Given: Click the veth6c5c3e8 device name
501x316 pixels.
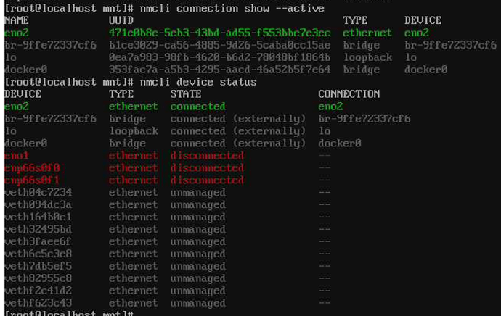Looking at the screenshot, I should tap(38, 254).
